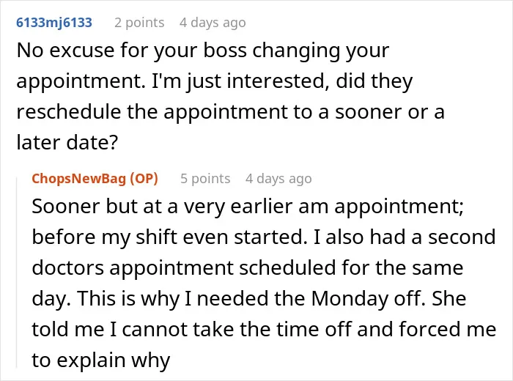Open the 6133mj6133 comment's '4 days ago' permalink
The image size is (513, 381).
[x=213, y=23]
